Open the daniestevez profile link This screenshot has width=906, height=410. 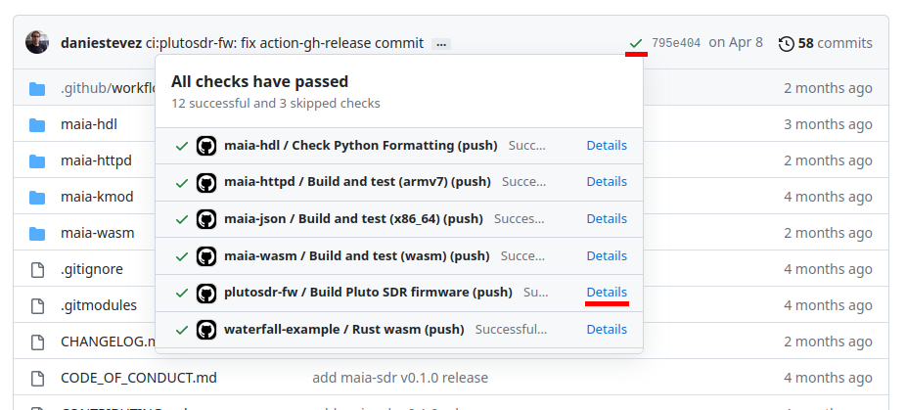[x=101, y=43]
